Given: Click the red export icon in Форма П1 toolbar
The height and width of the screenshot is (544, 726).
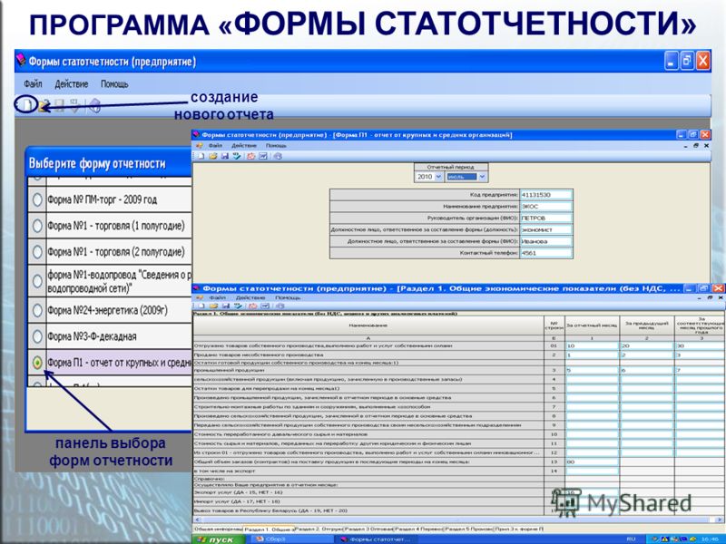Looking at the screenshot, I should pos(251,156).
